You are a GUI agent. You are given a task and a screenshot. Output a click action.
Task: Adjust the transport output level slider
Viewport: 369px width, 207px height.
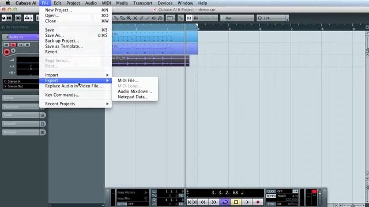tap(320, 197)
